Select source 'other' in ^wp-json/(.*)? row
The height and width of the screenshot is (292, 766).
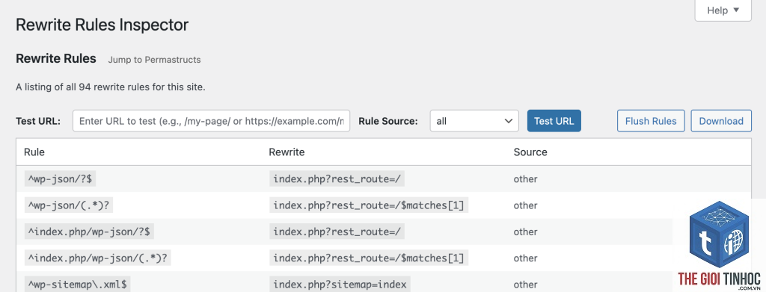(525, 205)
